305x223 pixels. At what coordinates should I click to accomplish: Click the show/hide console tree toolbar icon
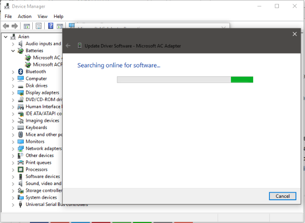pyautogui.click(x=27, y=26)
